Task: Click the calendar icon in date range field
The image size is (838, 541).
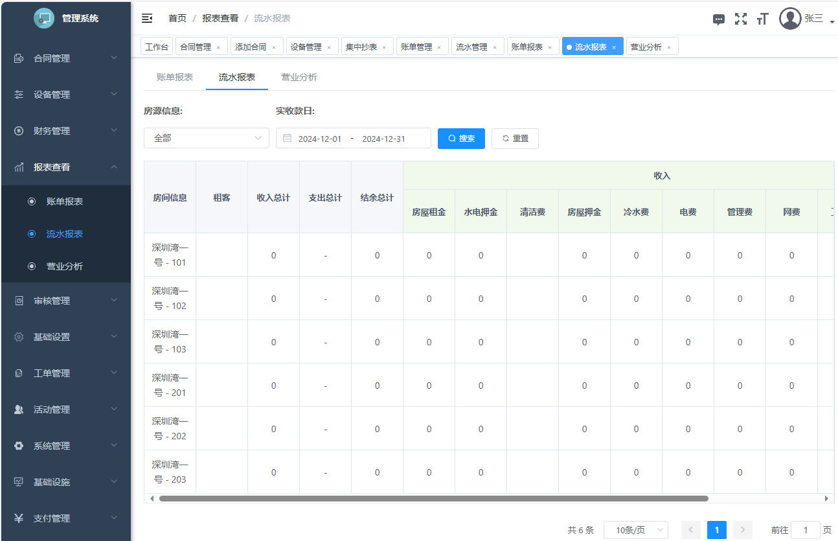Action: 287,139
